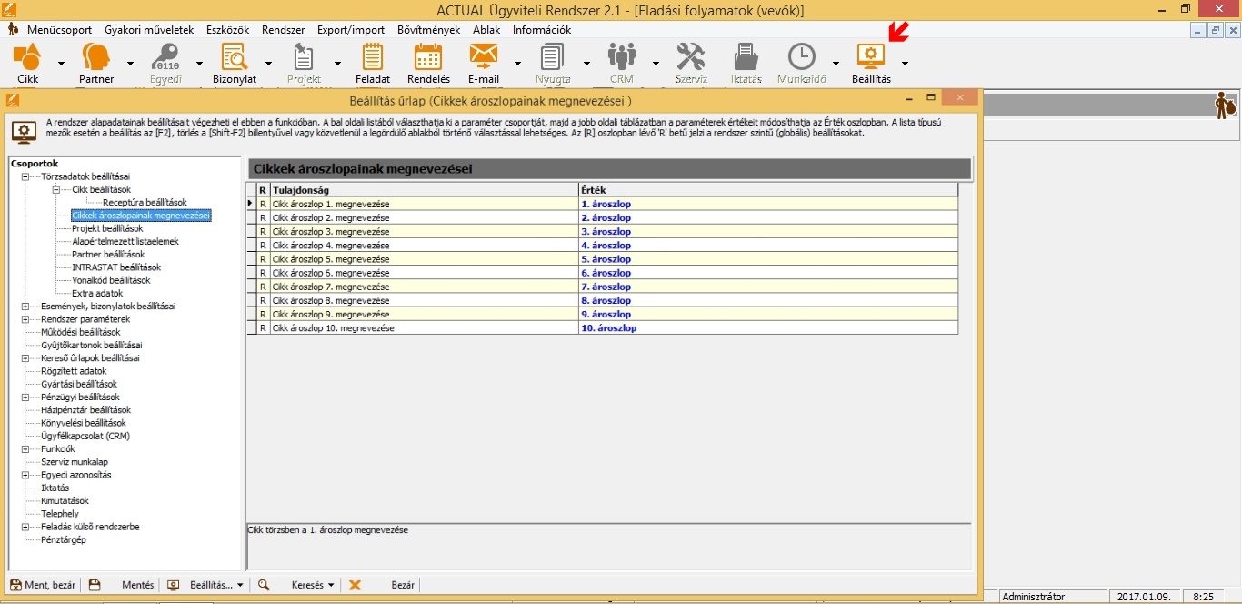Open dropdown arrow next to Bizonylat

coord(268,64)
